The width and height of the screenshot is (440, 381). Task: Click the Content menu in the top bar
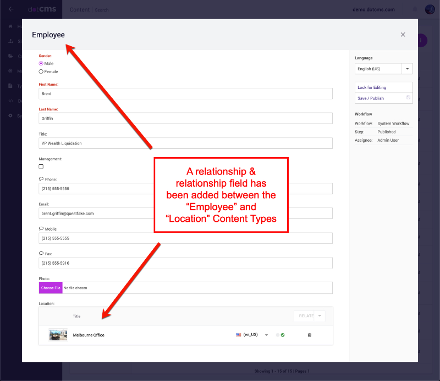tap(79, 9)
